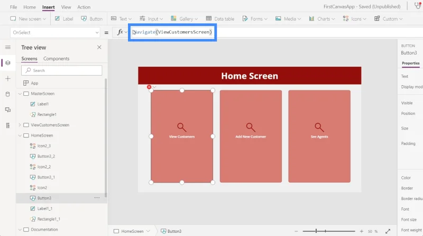
Task: Click the Add New Customer card
Action: (251, 137)
